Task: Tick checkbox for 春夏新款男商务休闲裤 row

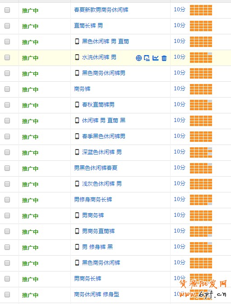Action: click(7, 10)
